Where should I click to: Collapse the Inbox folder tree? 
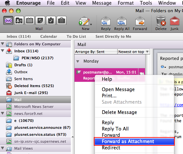(x=2, y=51)
